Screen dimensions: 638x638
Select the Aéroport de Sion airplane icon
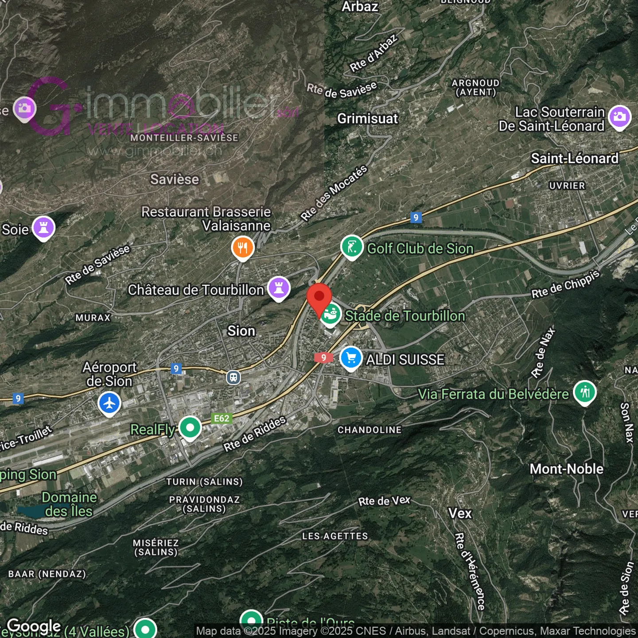click(109, 404)
